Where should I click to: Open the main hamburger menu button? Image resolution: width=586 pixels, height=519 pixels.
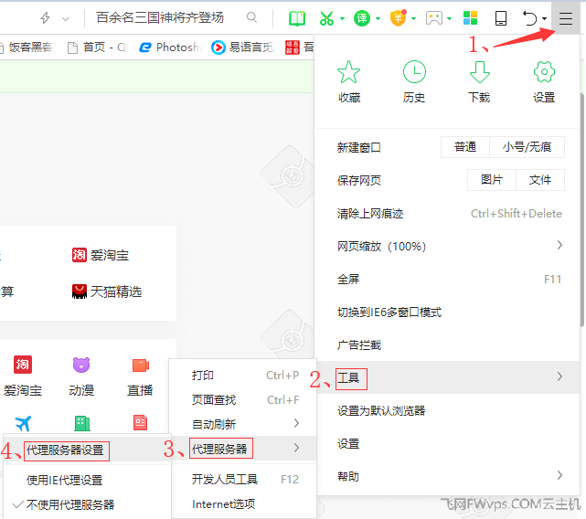pos(566,18)
